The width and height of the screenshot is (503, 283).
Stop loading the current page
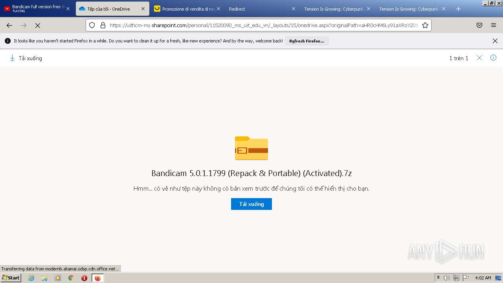[x=38, y=25]
